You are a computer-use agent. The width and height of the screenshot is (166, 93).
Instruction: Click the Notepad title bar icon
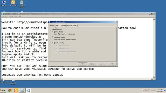[2, 14]
